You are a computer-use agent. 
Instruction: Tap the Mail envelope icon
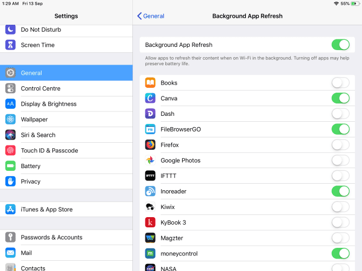click(x=10, y=253)
